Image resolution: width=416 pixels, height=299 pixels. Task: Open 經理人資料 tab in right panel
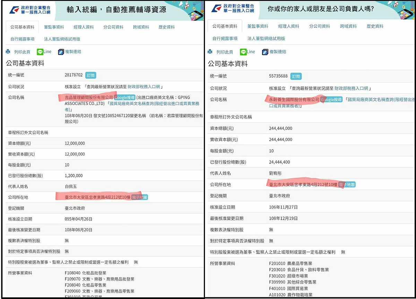(288, 26)
